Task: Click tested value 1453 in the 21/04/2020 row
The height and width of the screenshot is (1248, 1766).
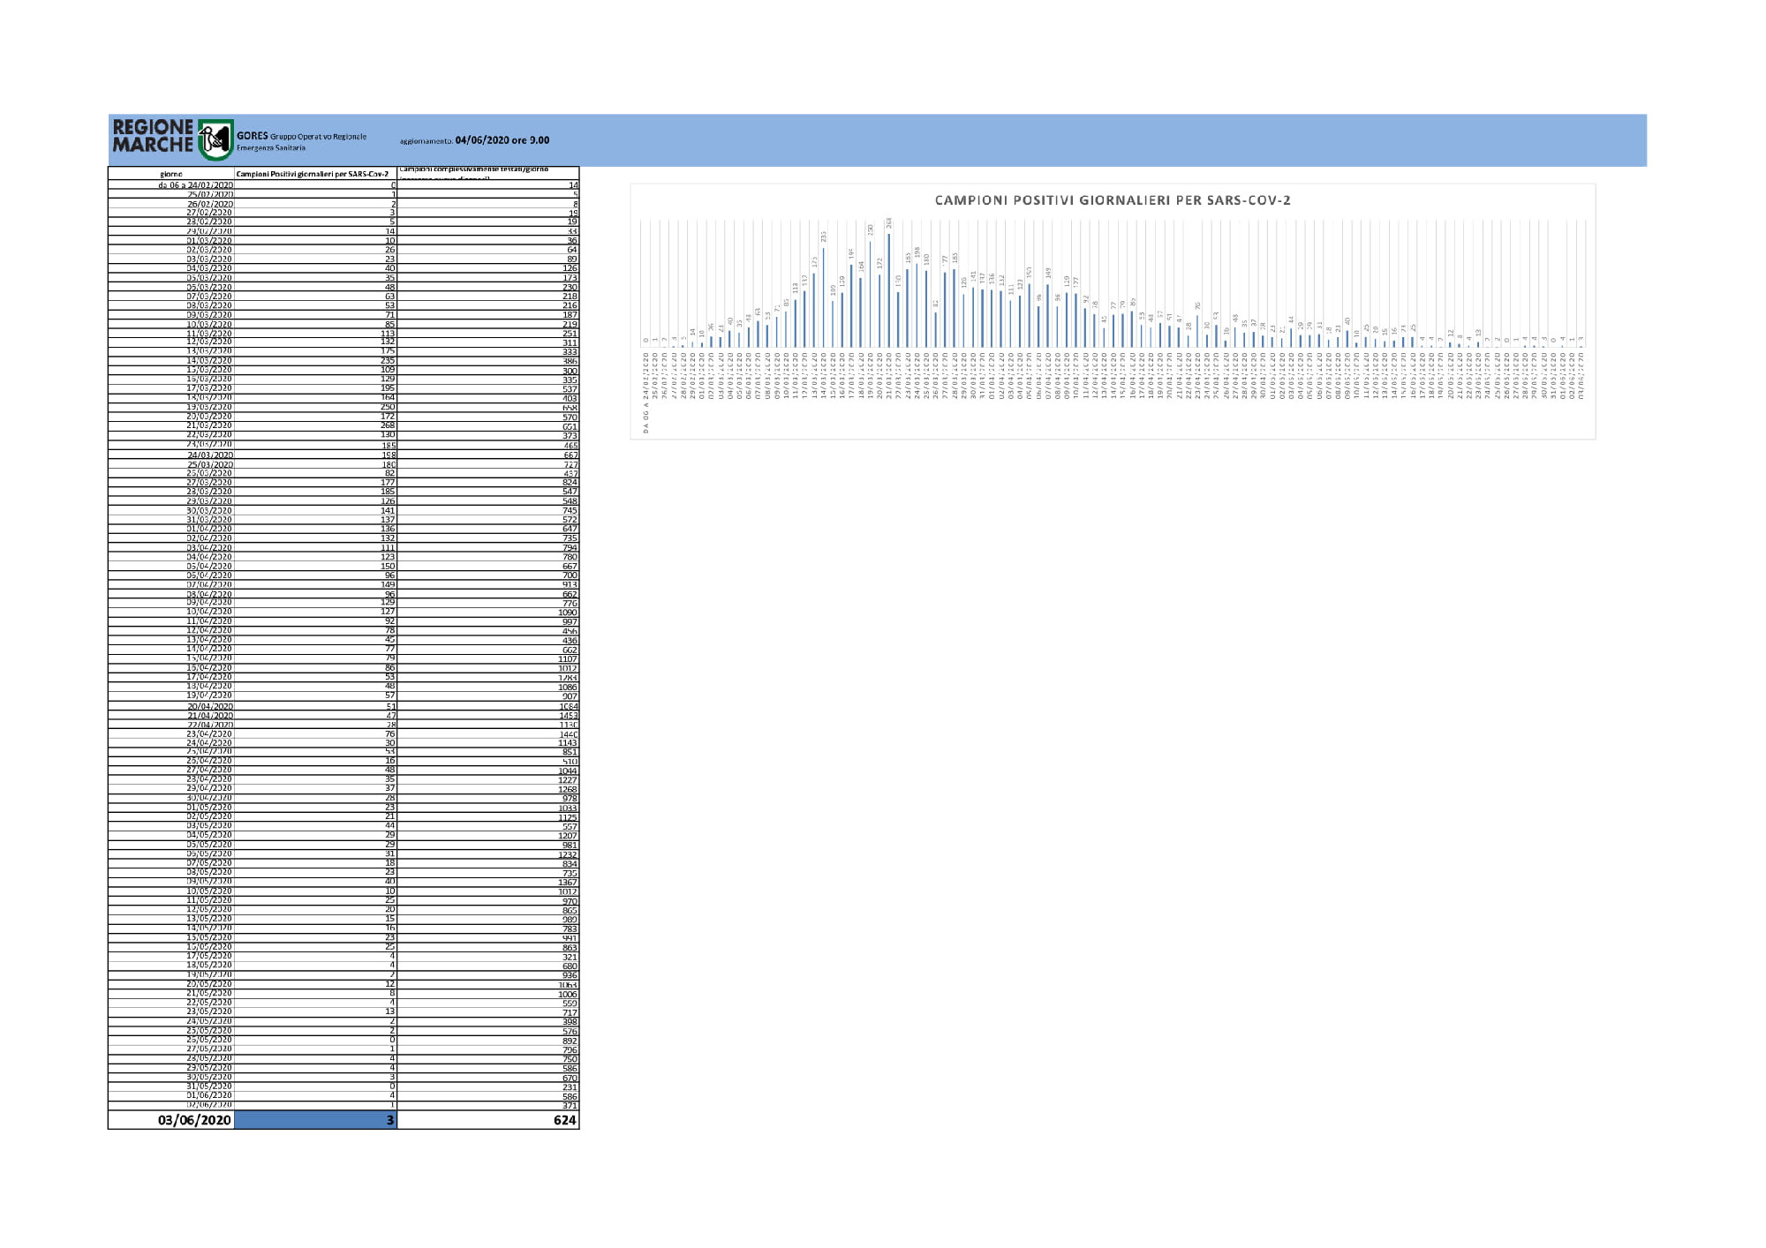Action: click(568, 716)
